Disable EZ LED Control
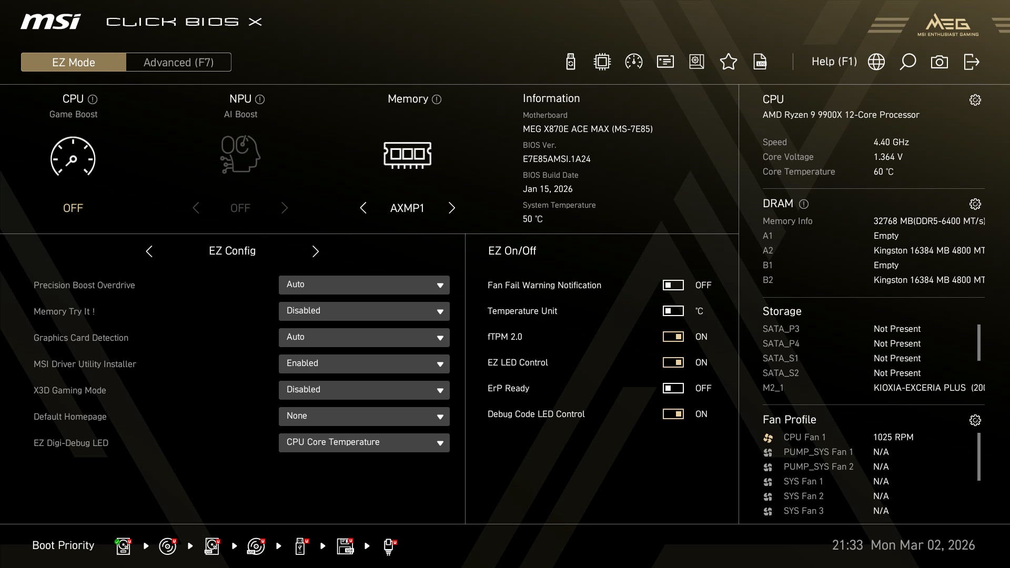 point(673,362)
